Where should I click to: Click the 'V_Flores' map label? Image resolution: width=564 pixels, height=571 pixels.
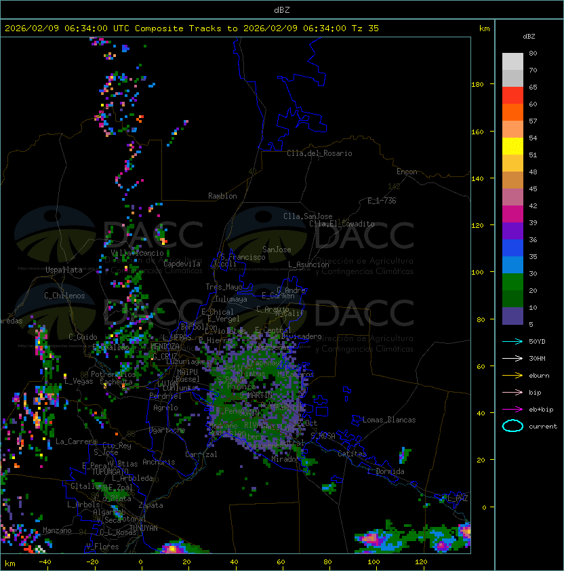coord(102,547)
